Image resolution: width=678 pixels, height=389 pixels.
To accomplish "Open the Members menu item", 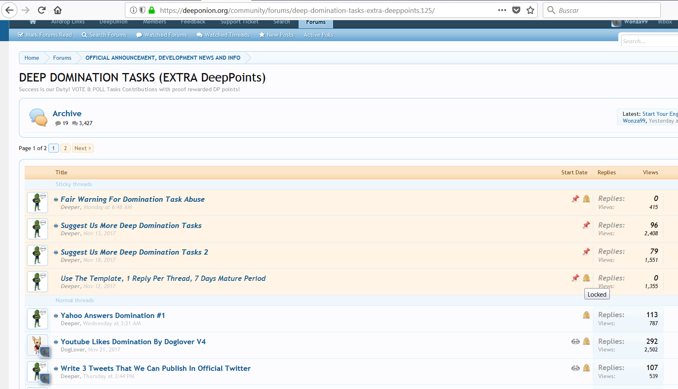I will [154, 22].
